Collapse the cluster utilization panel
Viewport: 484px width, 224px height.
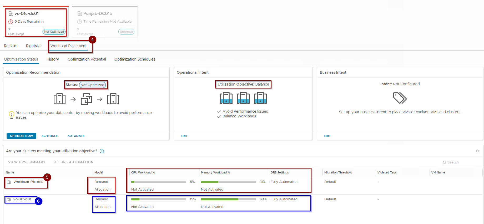(x=477, y=151)
